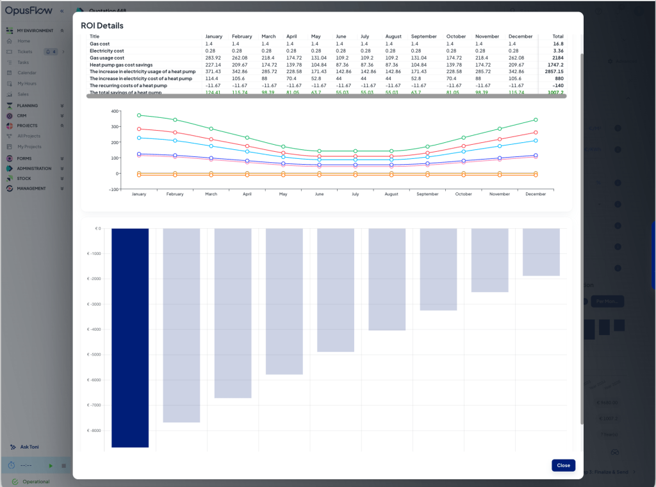Screen dimensions: 656x487
Task: Expand the Administration section chevron
Action: pyautogui.click(x=62, y=169)
